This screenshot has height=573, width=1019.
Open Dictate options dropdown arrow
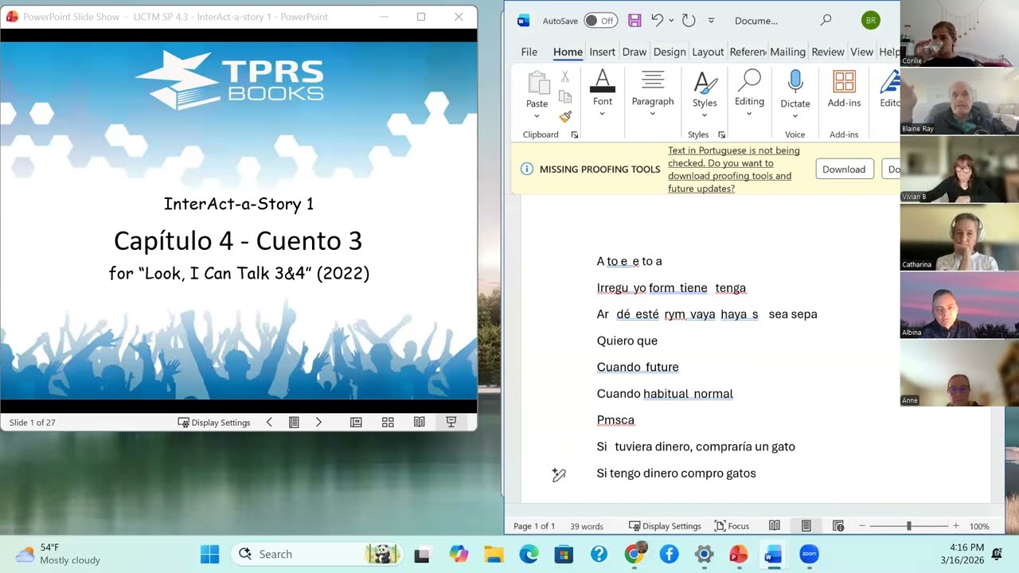(795, 116)
